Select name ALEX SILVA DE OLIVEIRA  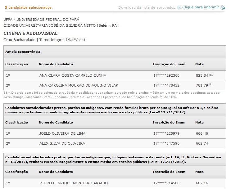coord(62,143)
